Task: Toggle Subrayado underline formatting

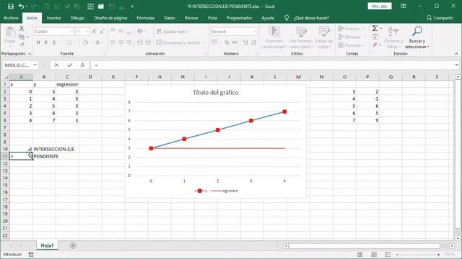Action: (54, 42)
